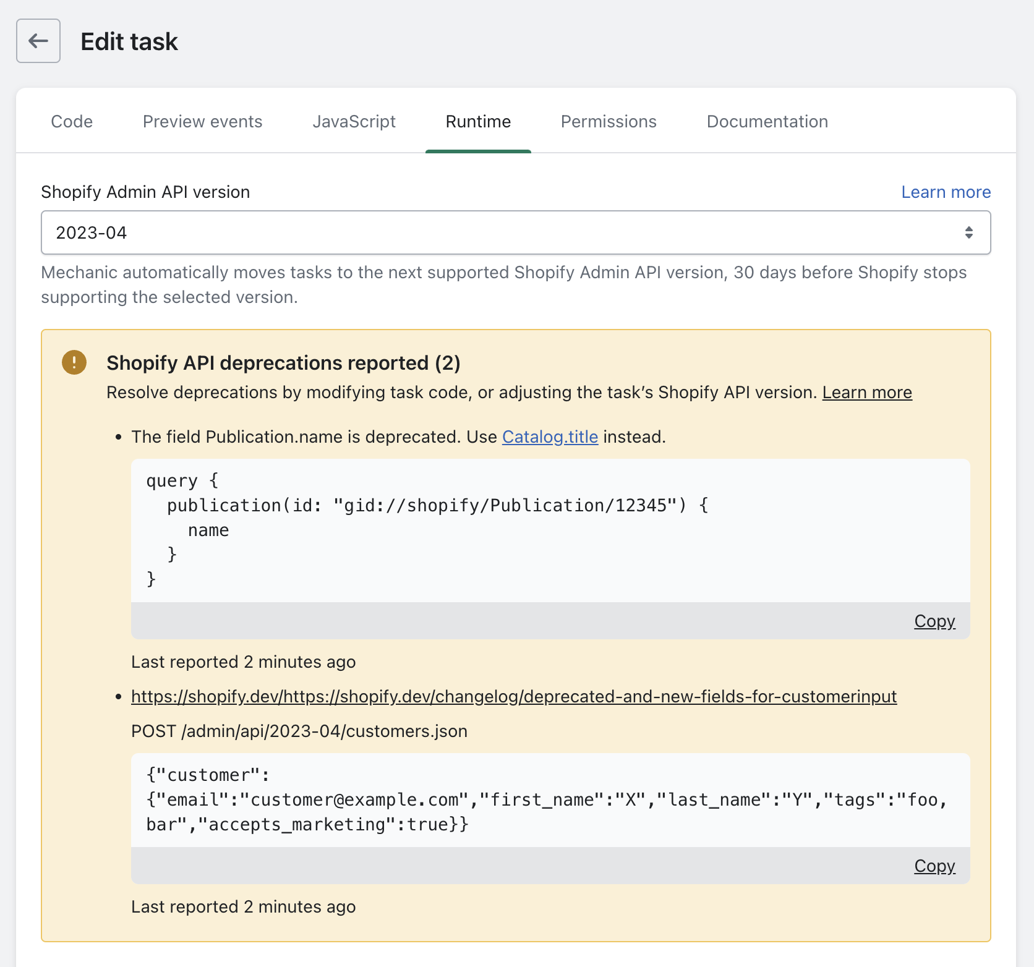
Task: Click the back arrow button
Action: tap(38, 41)
